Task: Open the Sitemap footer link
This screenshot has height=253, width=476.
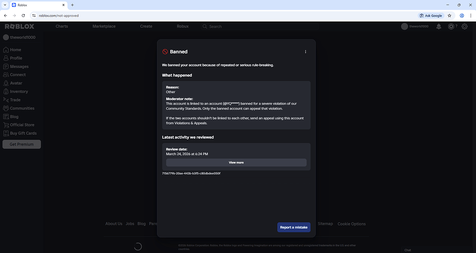Action: coord(326,224)
